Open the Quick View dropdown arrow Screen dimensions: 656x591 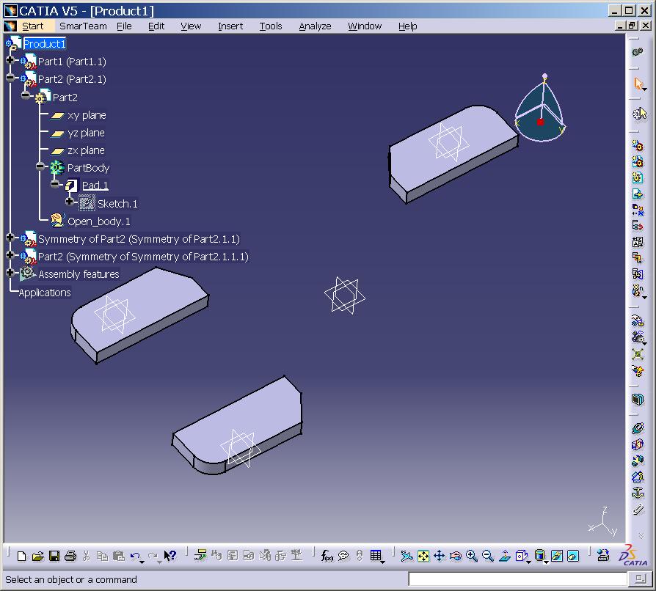[x=529, y=562]
